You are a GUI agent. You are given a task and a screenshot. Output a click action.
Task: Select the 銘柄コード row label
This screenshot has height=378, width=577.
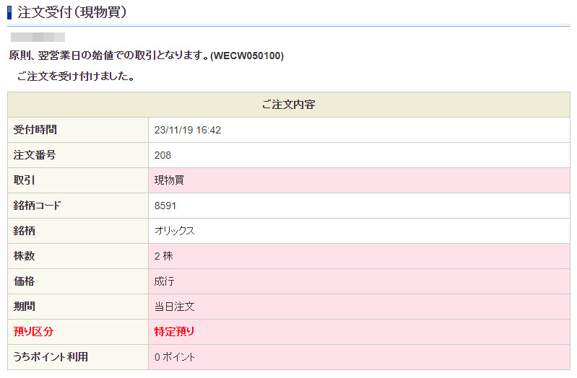coord(38,206)
